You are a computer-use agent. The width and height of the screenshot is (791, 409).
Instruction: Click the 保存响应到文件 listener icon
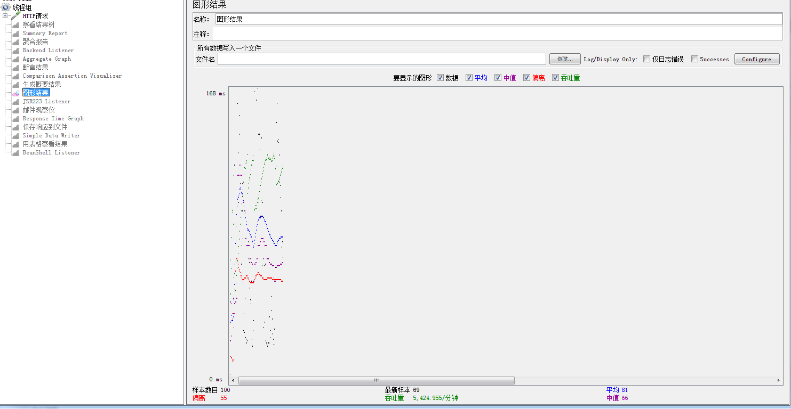(16, 127)
